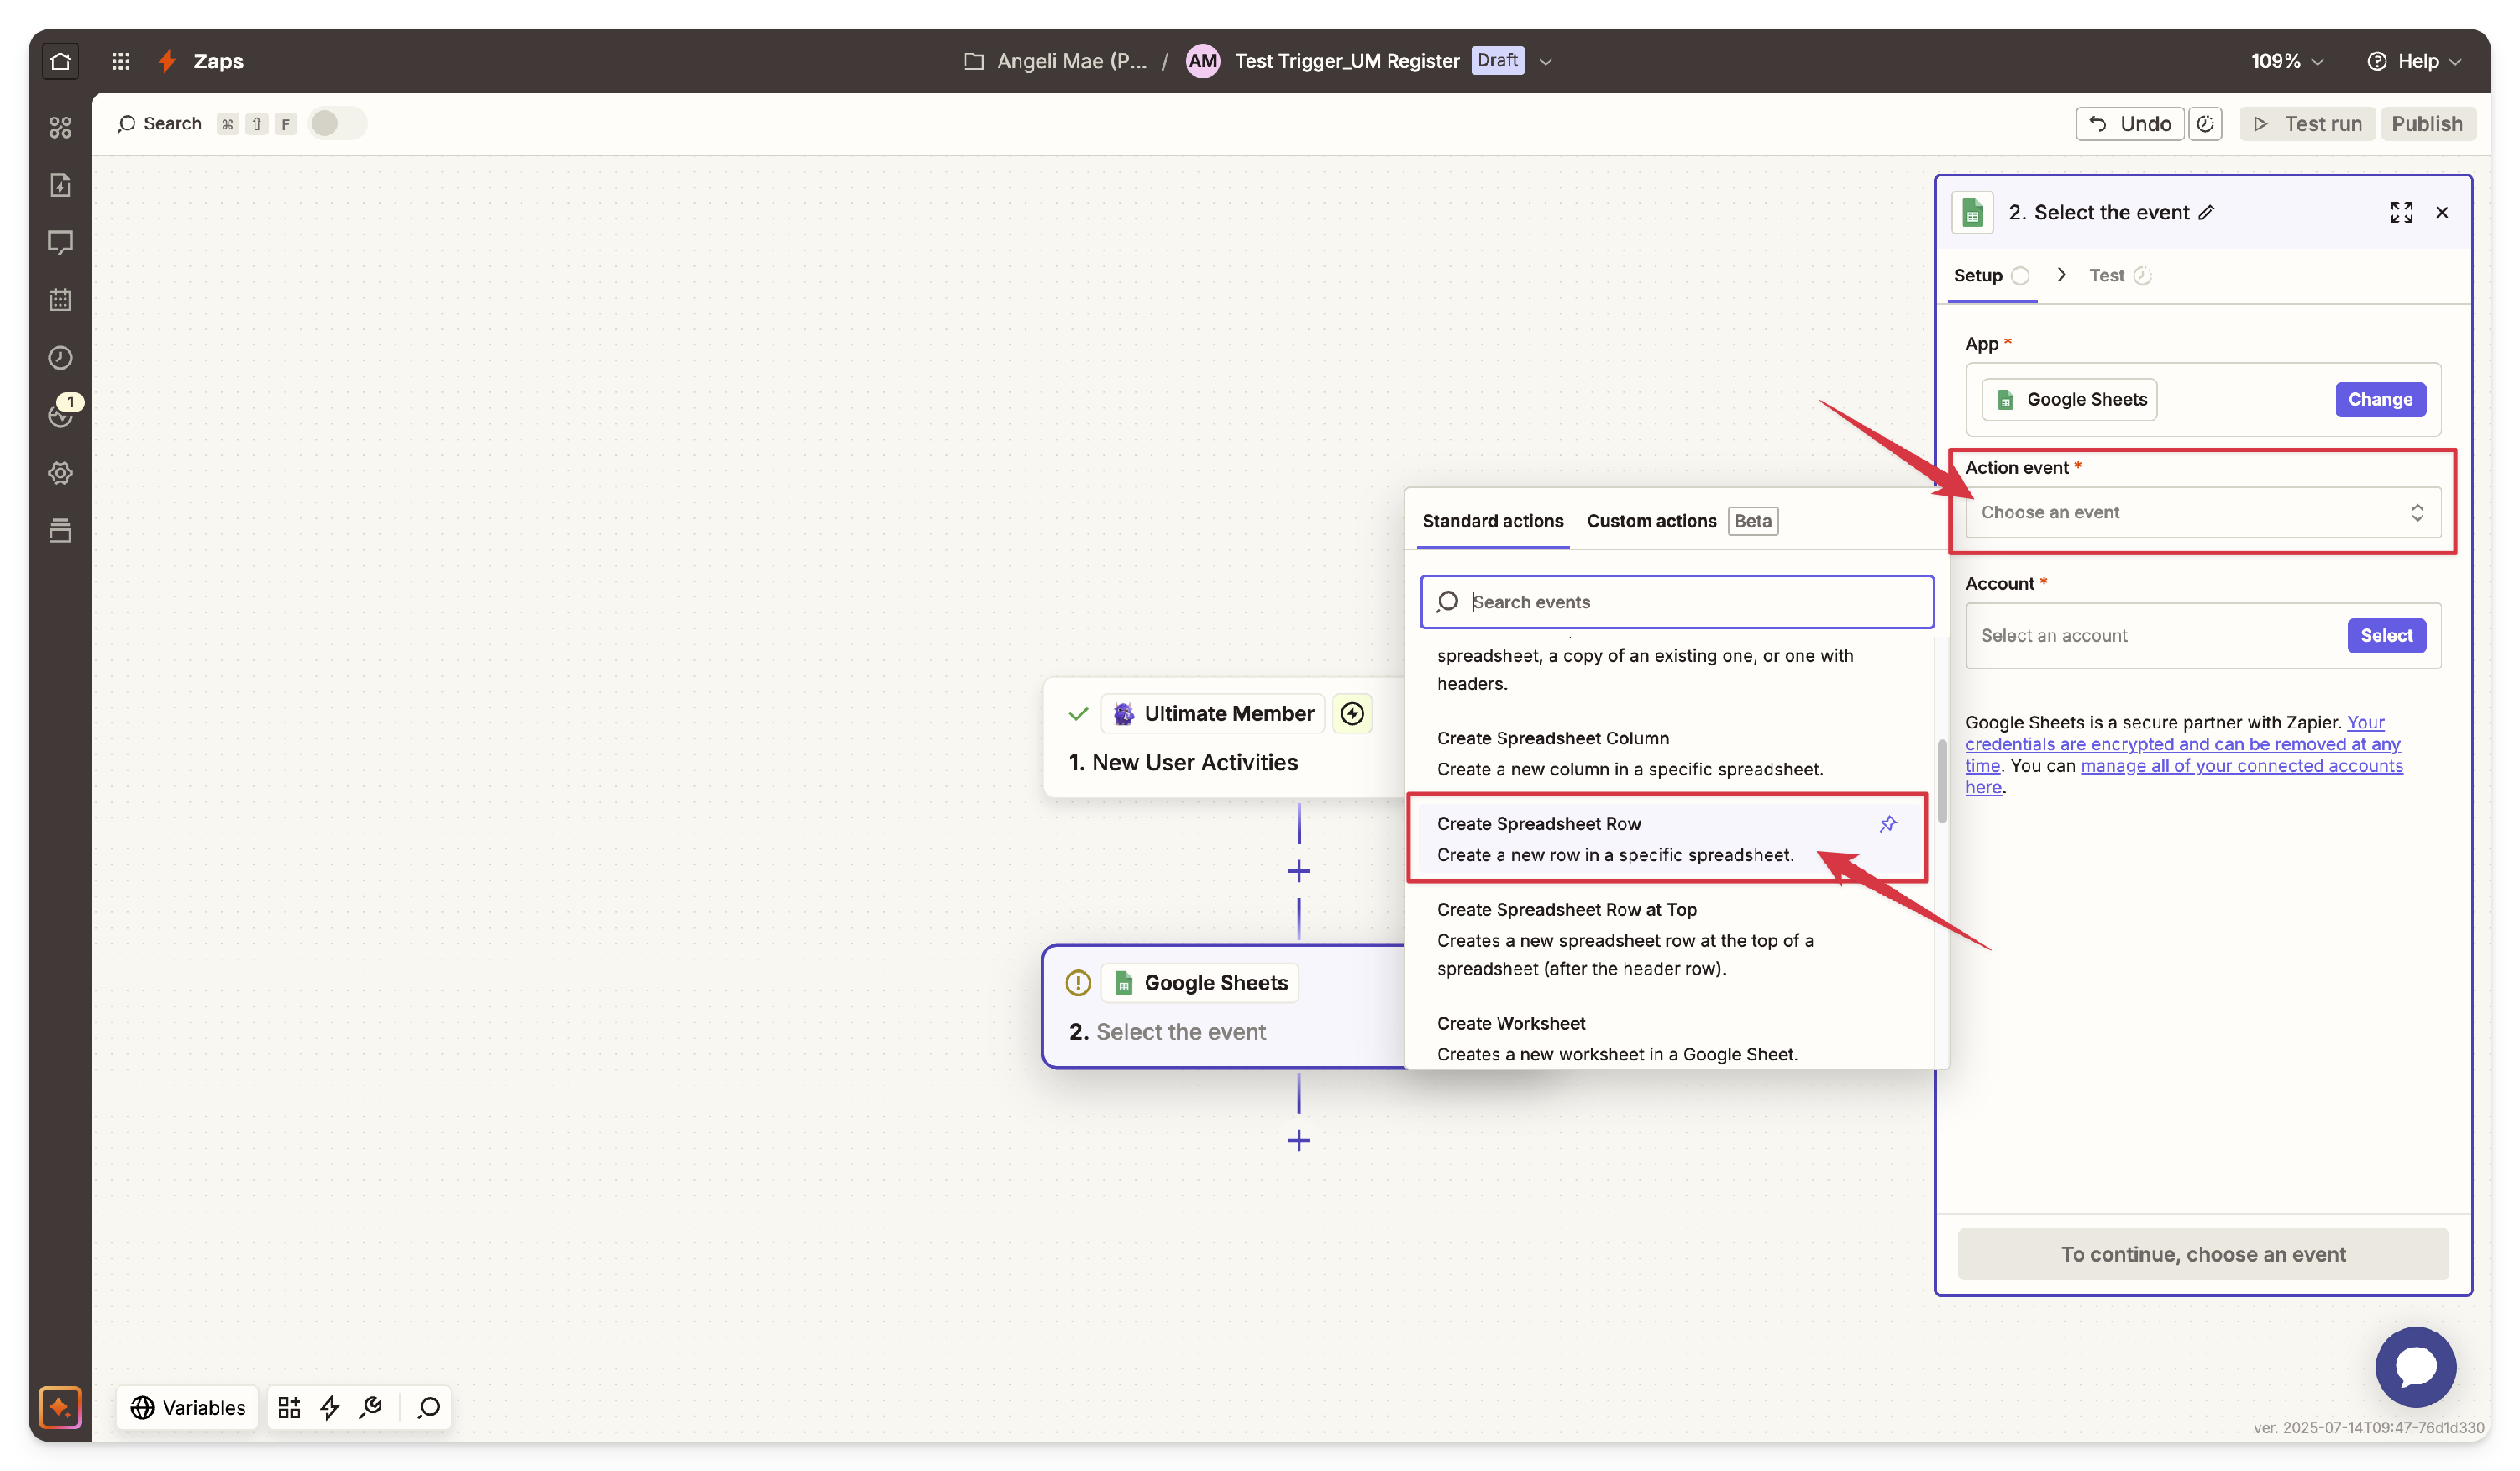Toggle the switch next to Search
2520x1471 pixels.
click(x=337, y=123)
